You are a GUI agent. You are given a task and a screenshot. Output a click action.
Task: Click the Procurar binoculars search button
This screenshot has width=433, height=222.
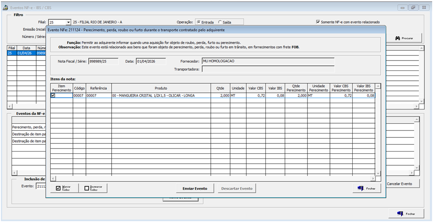(x=404, y=38)
